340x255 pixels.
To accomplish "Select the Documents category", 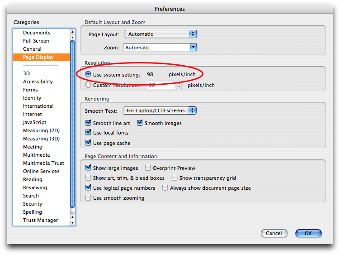I will pos(37,33).
